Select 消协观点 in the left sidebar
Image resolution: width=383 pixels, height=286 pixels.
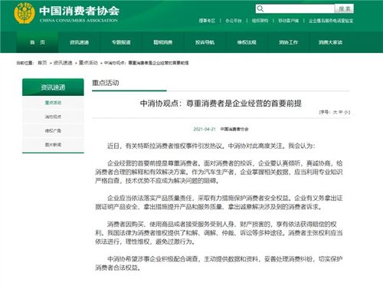(x=53, y=117)
